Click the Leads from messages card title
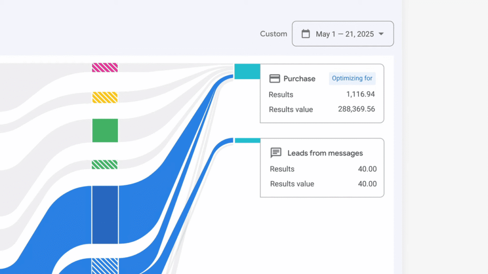This screenshot has width=488, height=274. (325, 153)
